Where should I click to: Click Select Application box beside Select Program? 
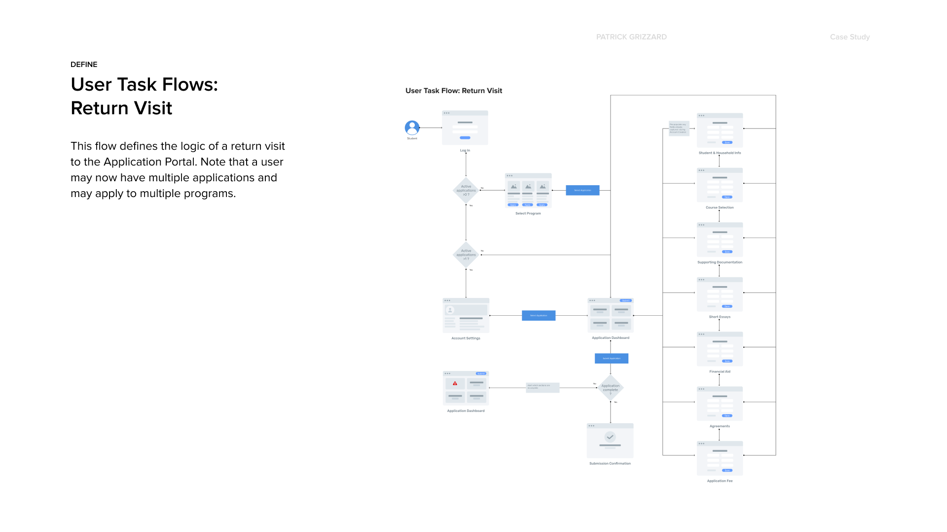[x=583, y=190]
